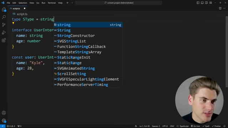The width and height of the screenshot is (228, 128).
Task: Open the Extensions view
Action: [4, 40]
